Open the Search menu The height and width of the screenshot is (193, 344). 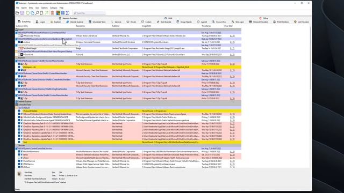[x=24, y=8]
